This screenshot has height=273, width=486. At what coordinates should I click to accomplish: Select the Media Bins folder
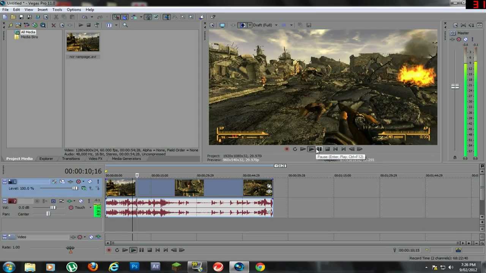pyautogui.click(x=29, y=37)
